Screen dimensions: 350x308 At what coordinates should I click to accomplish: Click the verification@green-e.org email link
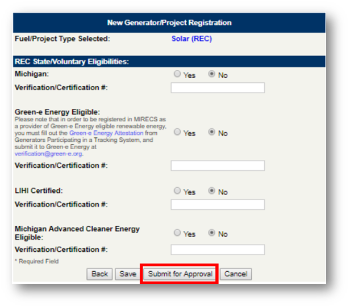[48, 153]
